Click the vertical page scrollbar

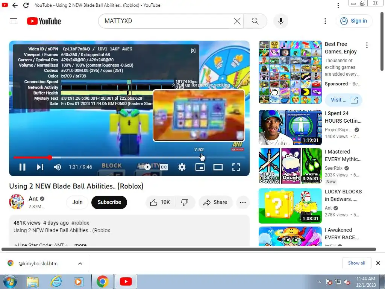point(382,41)
